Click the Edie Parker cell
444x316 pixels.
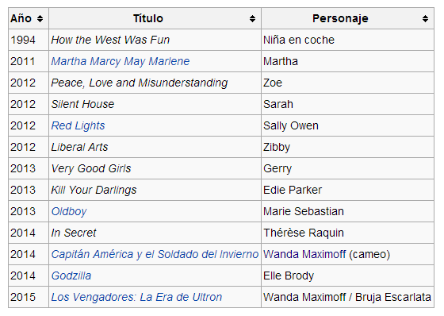pos(347,190)
